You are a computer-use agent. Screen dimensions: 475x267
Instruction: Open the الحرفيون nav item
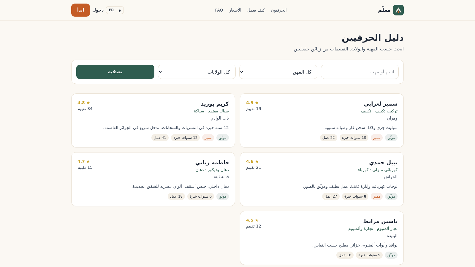279,10
